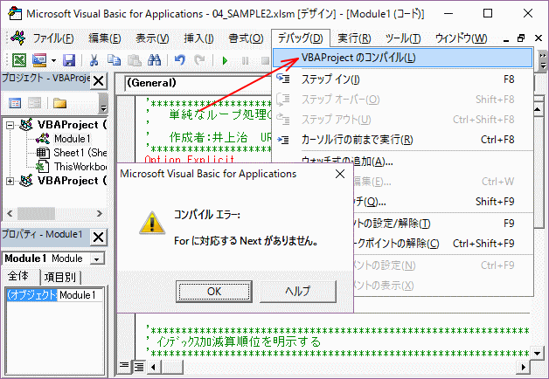Click the Procedure View button at bottom-left
This screenshot has width=549, height=379.
tap(124, 366)
